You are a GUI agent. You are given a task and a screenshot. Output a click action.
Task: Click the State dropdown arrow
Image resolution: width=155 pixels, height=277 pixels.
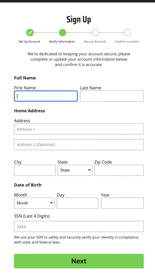89,170
